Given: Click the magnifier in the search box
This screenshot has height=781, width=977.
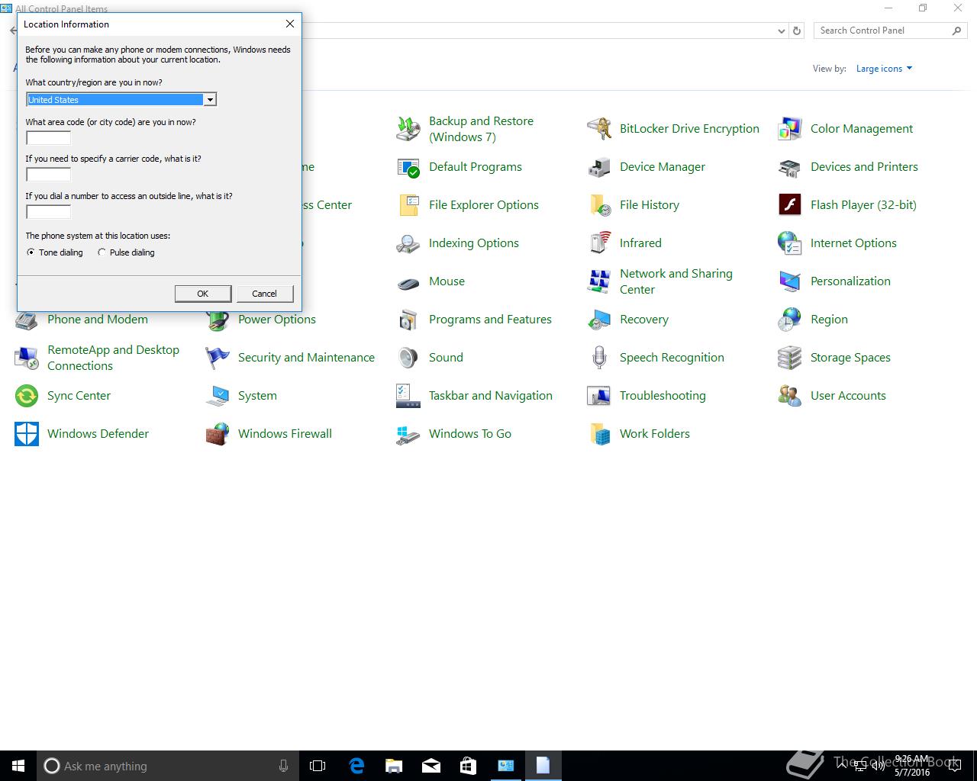Looking at the screenshot, I should click(x=956, y=31).
